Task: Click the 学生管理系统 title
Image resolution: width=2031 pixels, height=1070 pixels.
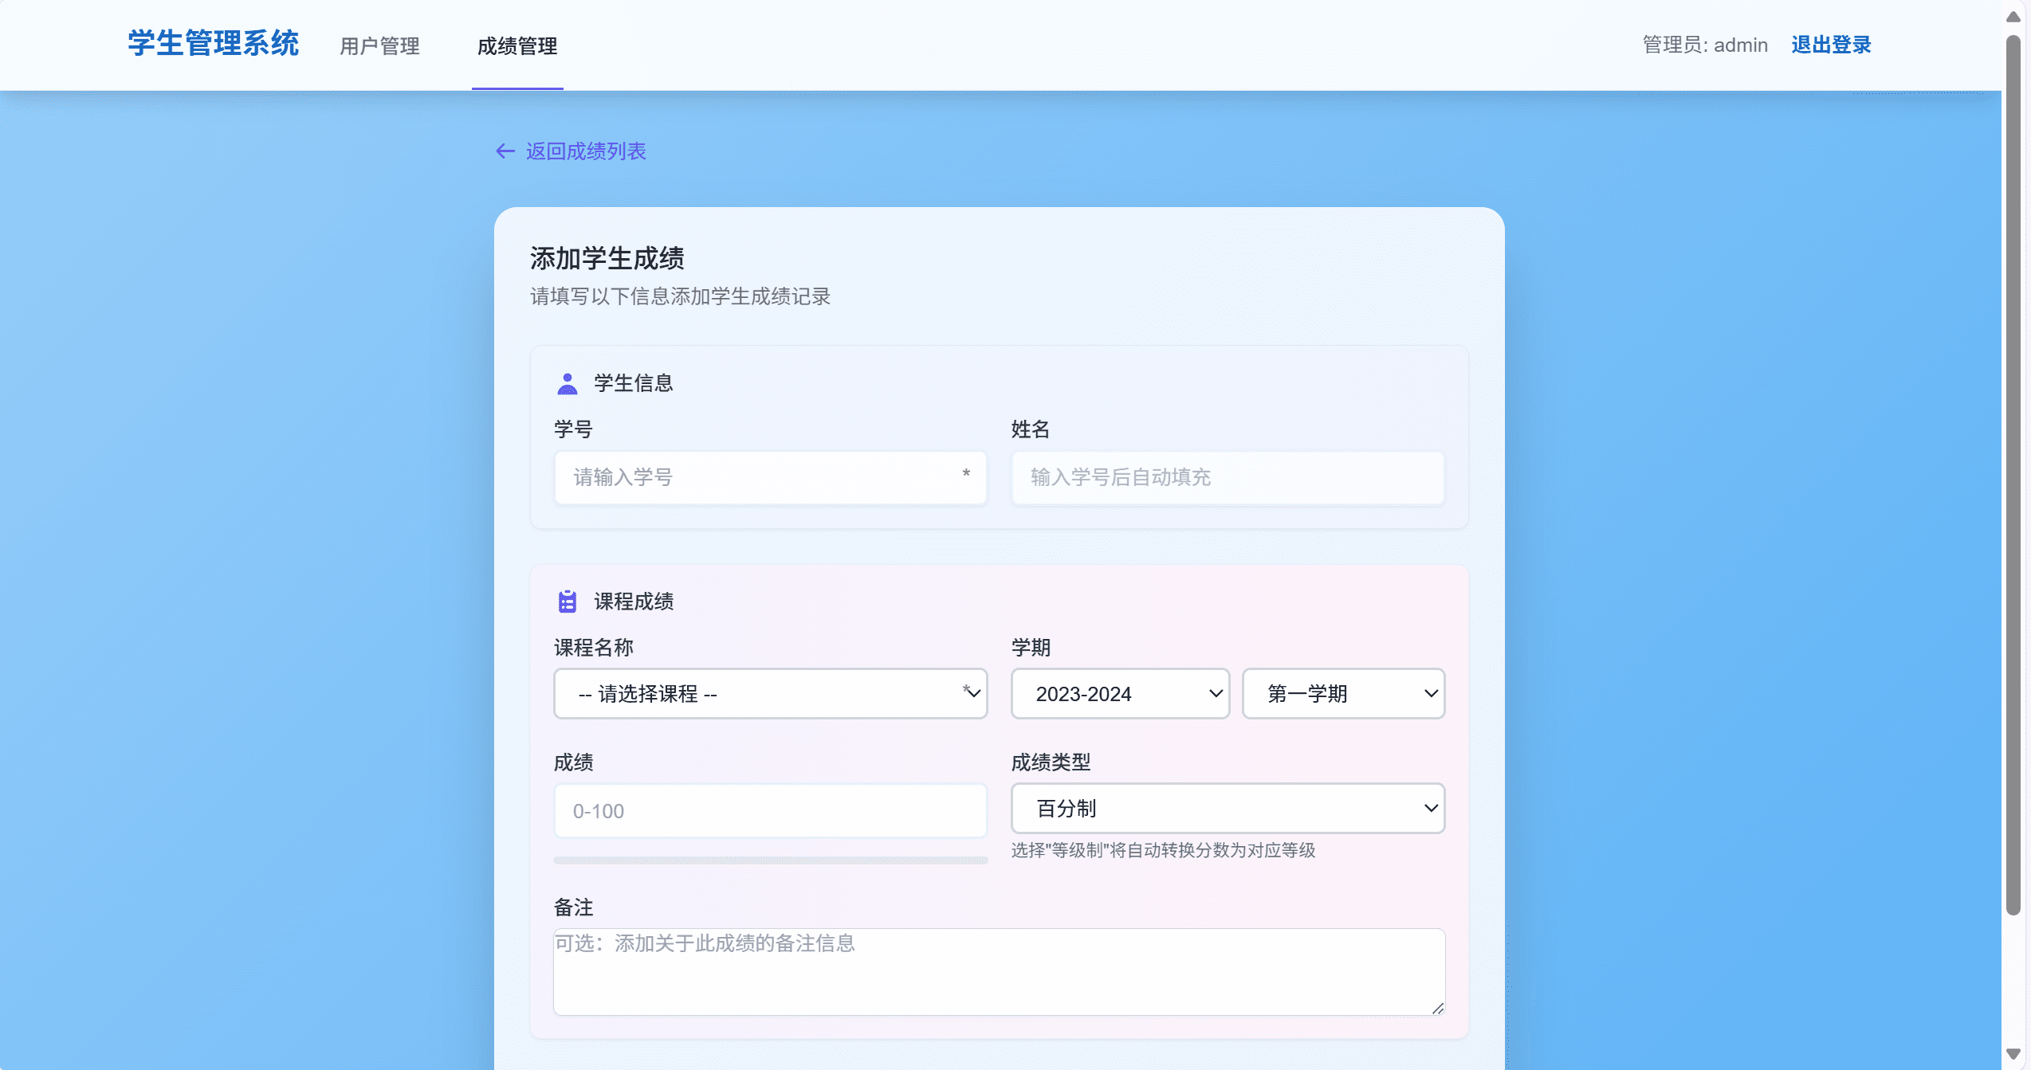Action: [x=213, y=44]
